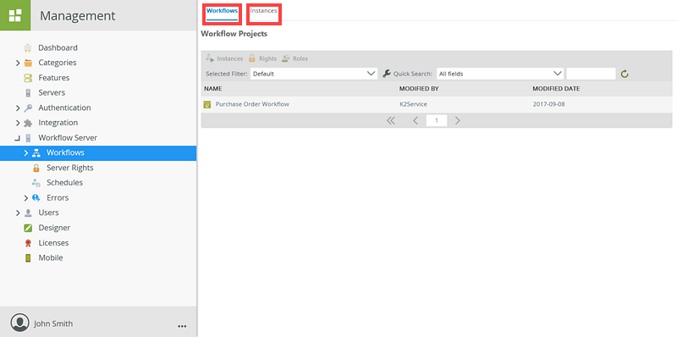This screenshot has width=677, height=337.
Task: Click the green K2 app grid icon
Action: click(15, 15)
